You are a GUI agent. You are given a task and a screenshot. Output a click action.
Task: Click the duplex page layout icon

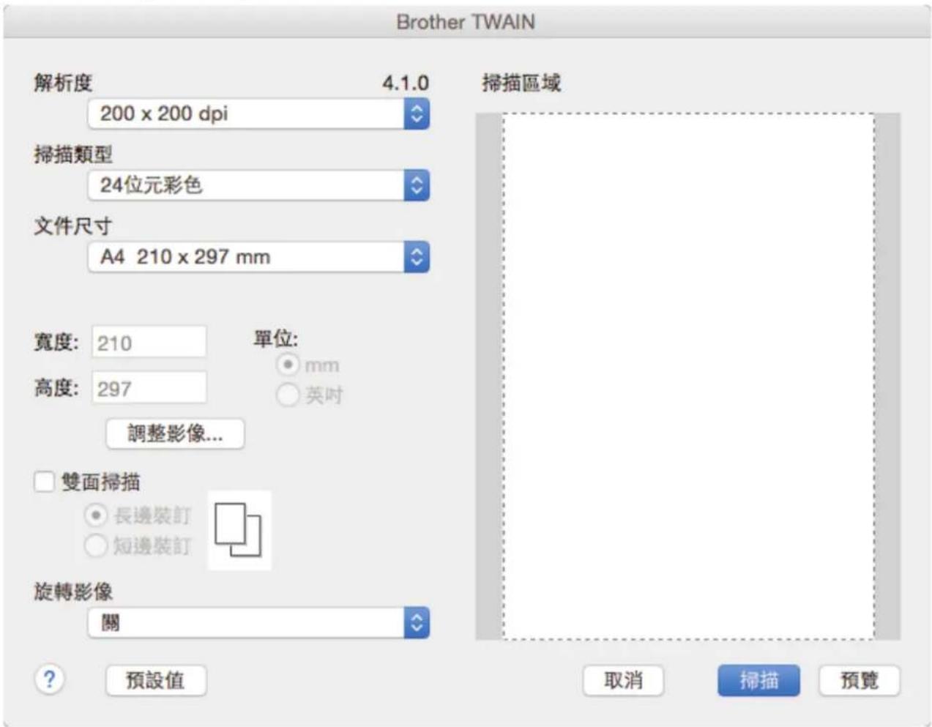pyautogui.click(x=239, y=530)
